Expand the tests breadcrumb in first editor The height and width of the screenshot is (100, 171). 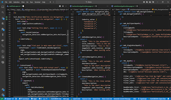pos(19,10)
